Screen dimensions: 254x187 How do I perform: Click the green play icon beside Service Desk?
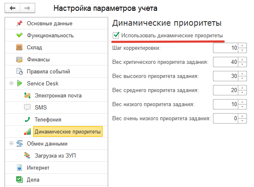[19, 83]
